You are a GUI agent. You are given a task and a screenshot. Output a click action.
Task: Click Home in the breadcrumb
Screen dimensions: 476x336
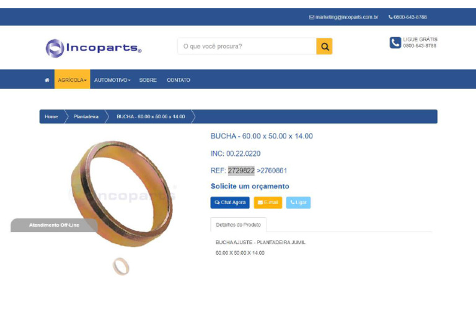(51, 117)
